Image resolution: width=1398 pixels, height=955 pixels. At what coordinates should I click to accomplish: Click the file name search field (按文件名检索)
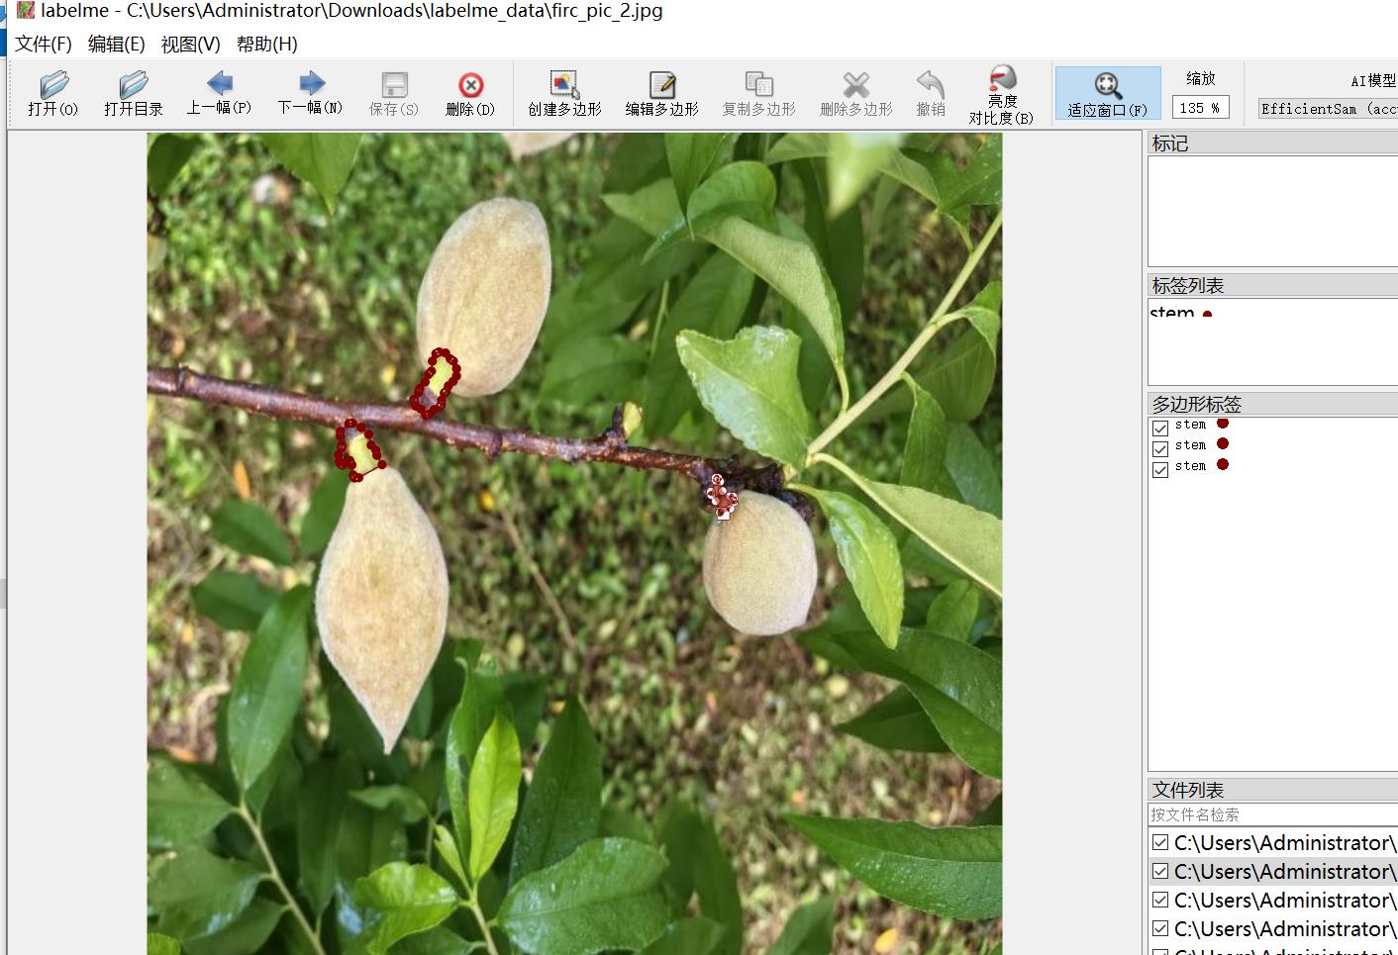(1272, 814)
